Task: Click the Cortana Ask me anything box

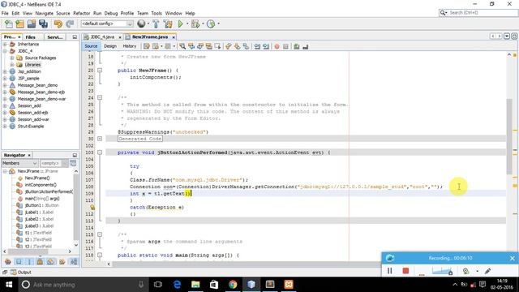Action: point(83,285)
